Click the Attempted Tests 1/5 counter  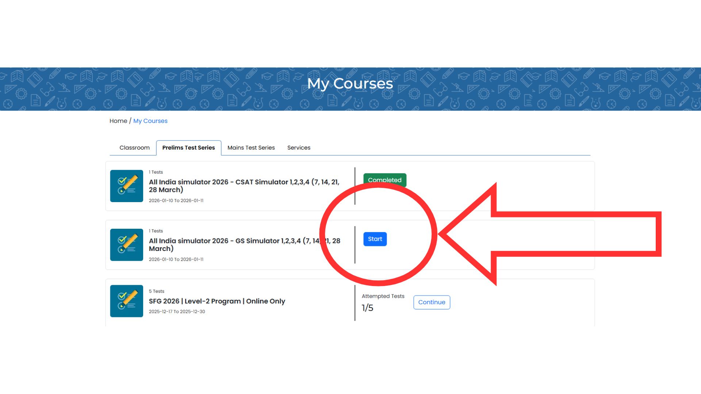click(368, 308)
